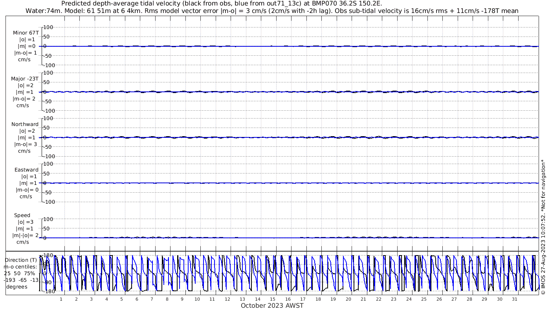Viewport: 550px width, 314px height.
Task: Select day "5" on the date axis
Action: coord(122,299)
